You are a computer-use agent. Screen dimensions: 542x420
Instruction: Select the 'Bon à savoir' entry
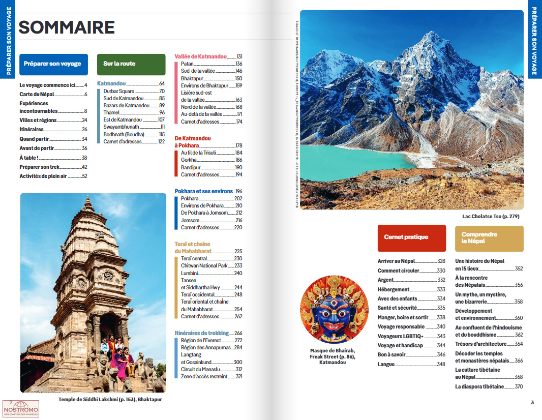411,355
